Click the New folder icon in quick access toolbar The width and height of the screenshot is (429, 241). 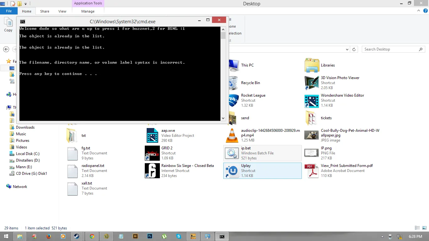[x=19, y=4]
